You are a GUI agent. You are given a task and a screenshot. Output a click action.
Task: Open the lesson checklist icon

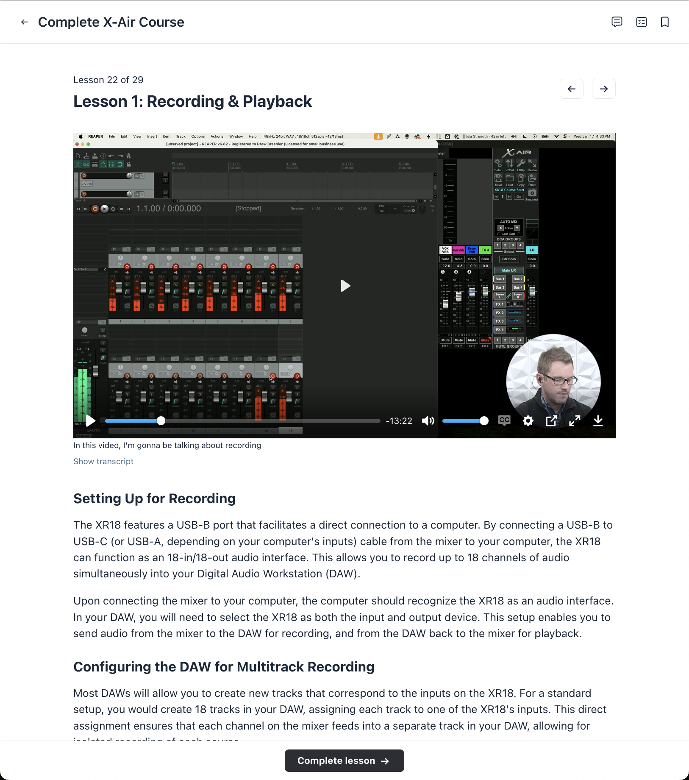642,22
